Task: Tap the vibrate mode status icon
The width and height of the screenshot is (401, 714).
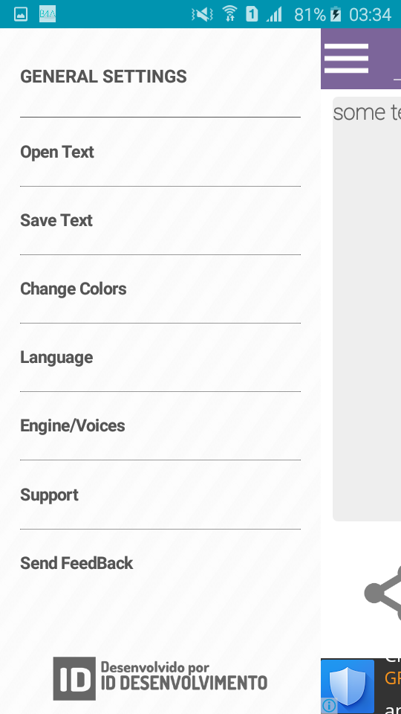Action: pos(202,14)
